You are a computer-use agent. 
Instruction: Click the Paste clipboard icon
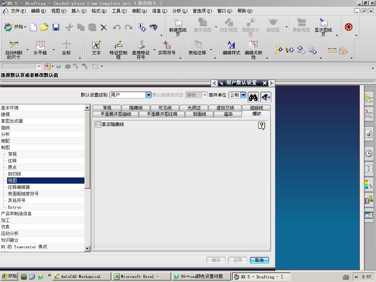[92, 27]
